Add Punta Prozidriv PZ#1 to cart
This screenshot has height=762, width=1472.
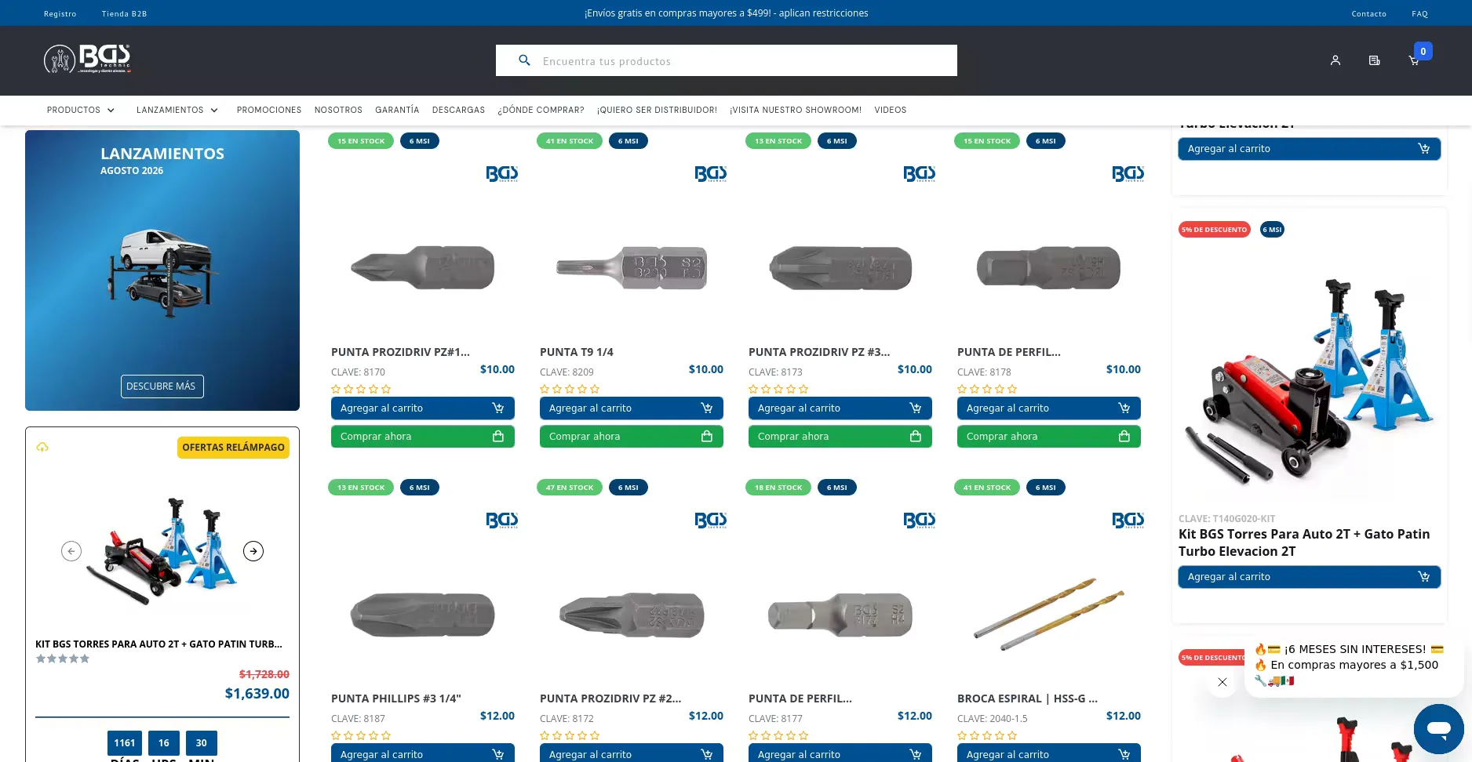[x=423, y=408]
